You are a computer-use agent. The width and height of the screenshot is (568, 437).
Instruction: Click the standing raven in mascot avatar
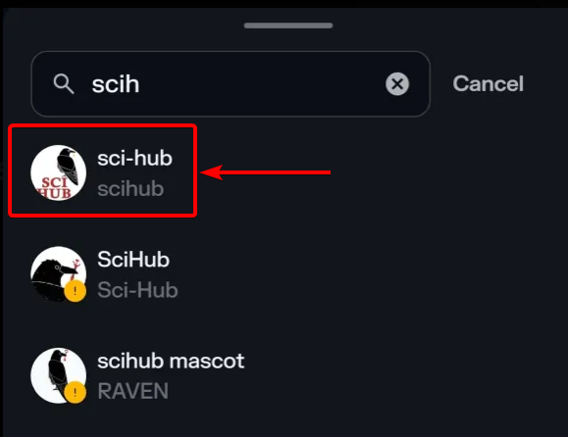(58, 370)
